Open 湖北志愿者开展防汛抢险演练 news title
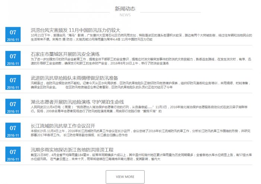 77,102
